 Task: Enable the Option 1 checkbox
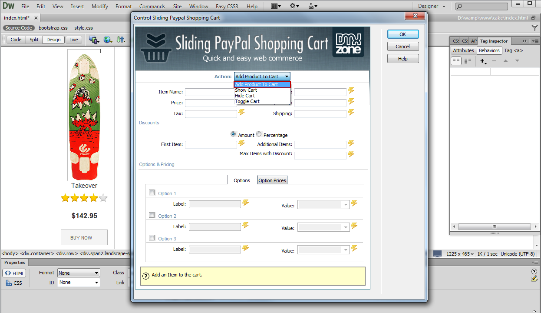click(152, 193)
